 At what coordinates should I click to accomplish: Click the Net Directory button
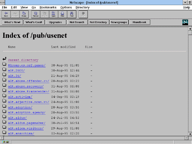98,22
